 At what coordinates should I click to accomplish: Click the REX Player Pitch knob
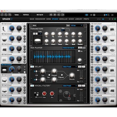[80, 60]
